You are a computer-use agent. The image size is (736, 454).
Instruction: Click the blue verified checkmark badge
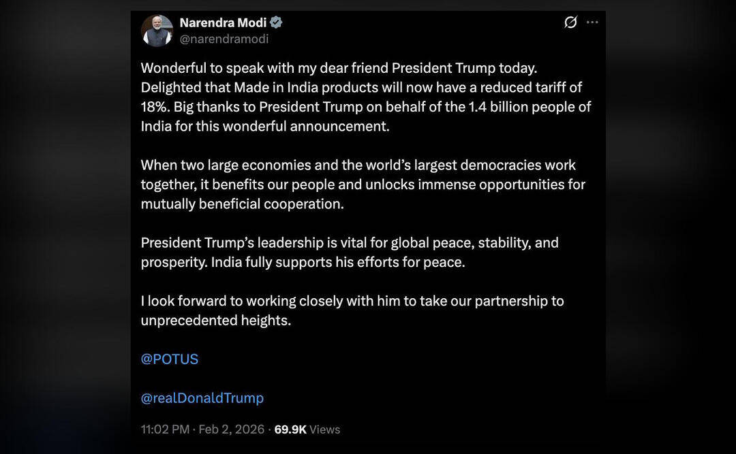(275, 22)
